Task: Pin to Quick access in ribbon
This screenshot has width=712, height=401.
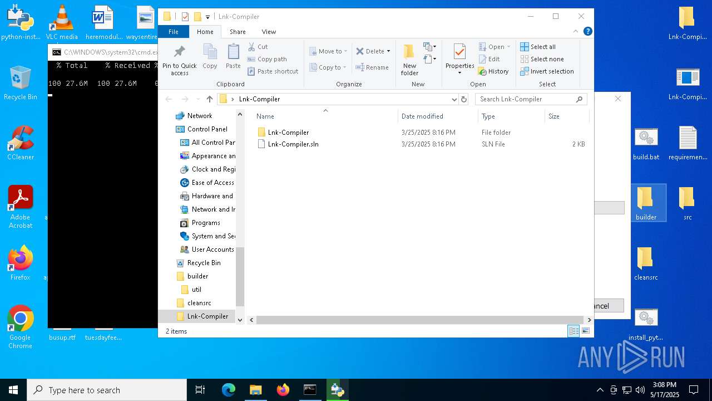Action: (x=179, y=60)
